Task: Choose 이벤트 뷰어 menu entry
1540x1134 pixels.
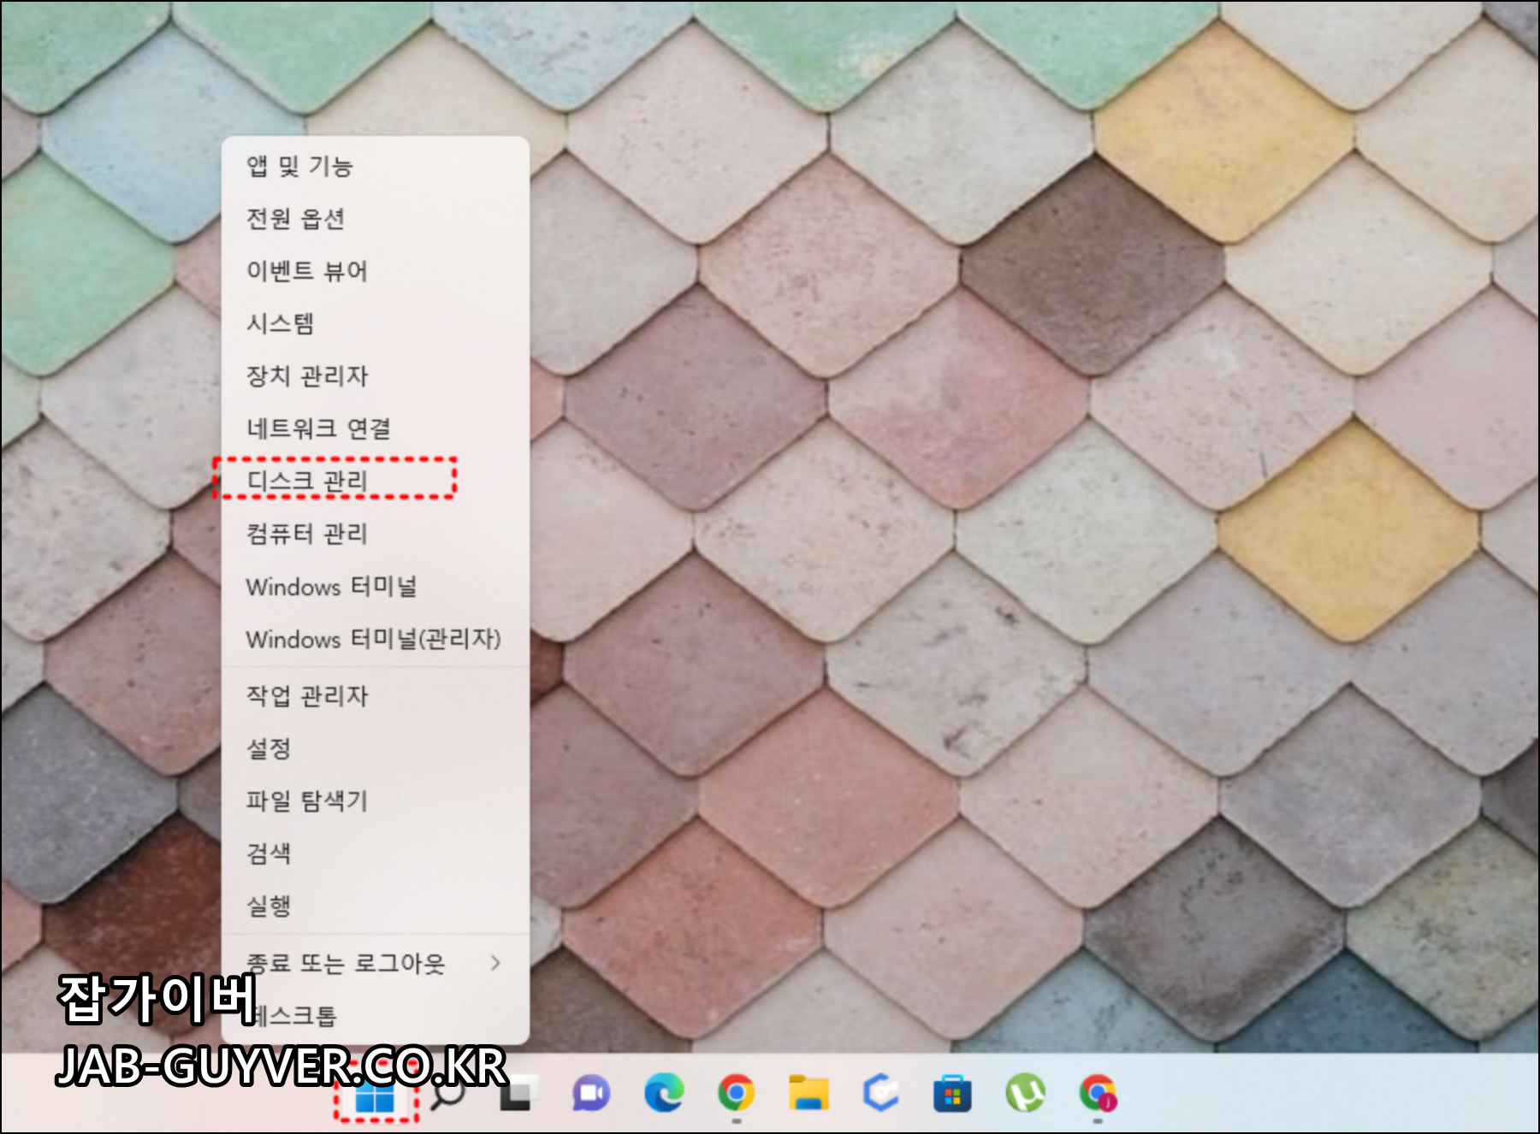Action: click(x=376, y=271)
